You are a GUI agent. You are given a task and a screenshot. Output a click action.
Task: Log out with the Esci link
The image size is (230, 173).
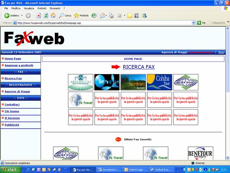tap(221, 52)
